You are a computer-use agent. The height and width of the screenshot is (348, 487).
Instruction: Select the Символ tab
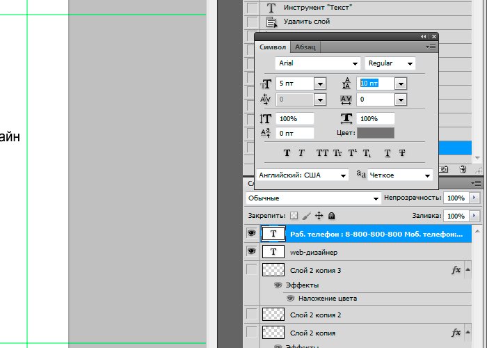pos(273,47)
